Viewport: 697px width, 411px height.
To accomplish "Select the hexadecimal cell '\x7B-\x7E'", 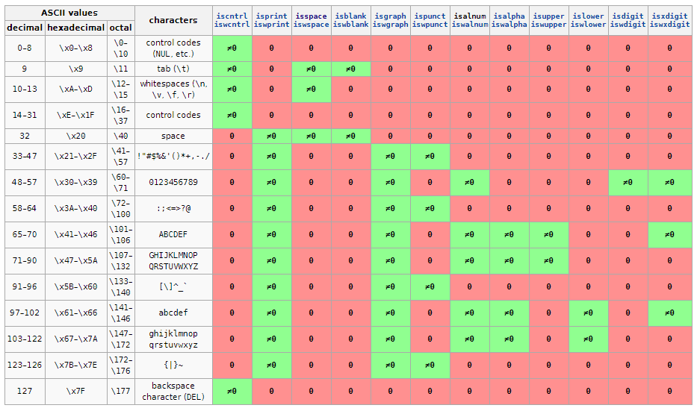I will tap(76, 365).
